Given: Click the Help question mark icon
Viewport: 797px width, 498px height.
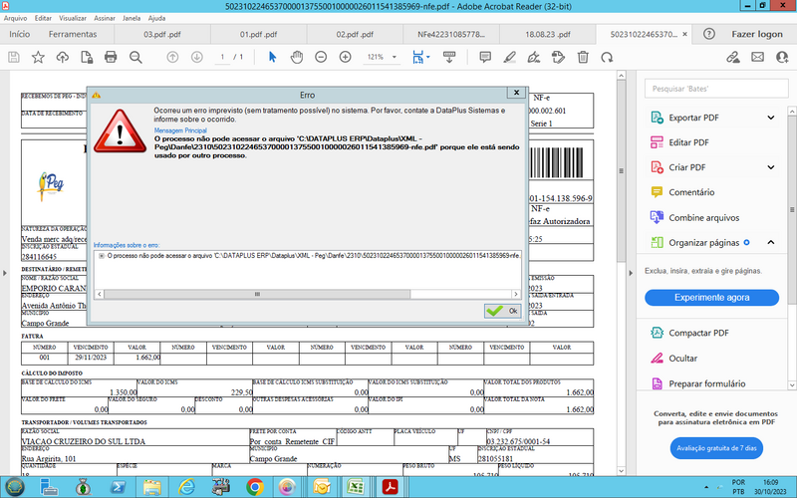Looking at the screenshot, I should pos(709,34).
